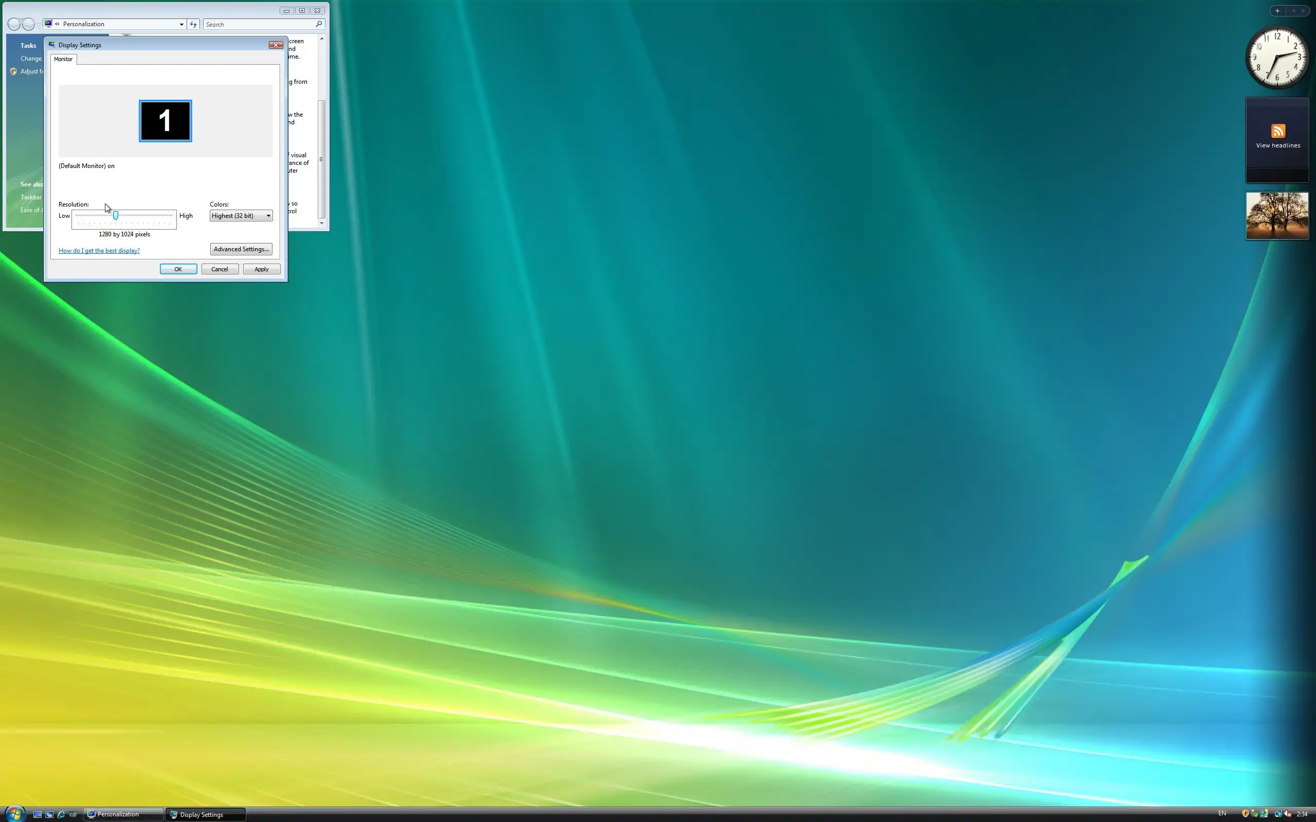Expand the Personalization address bar dropdown
Viewport: 1316px width, 822px height.
(181, 25)
